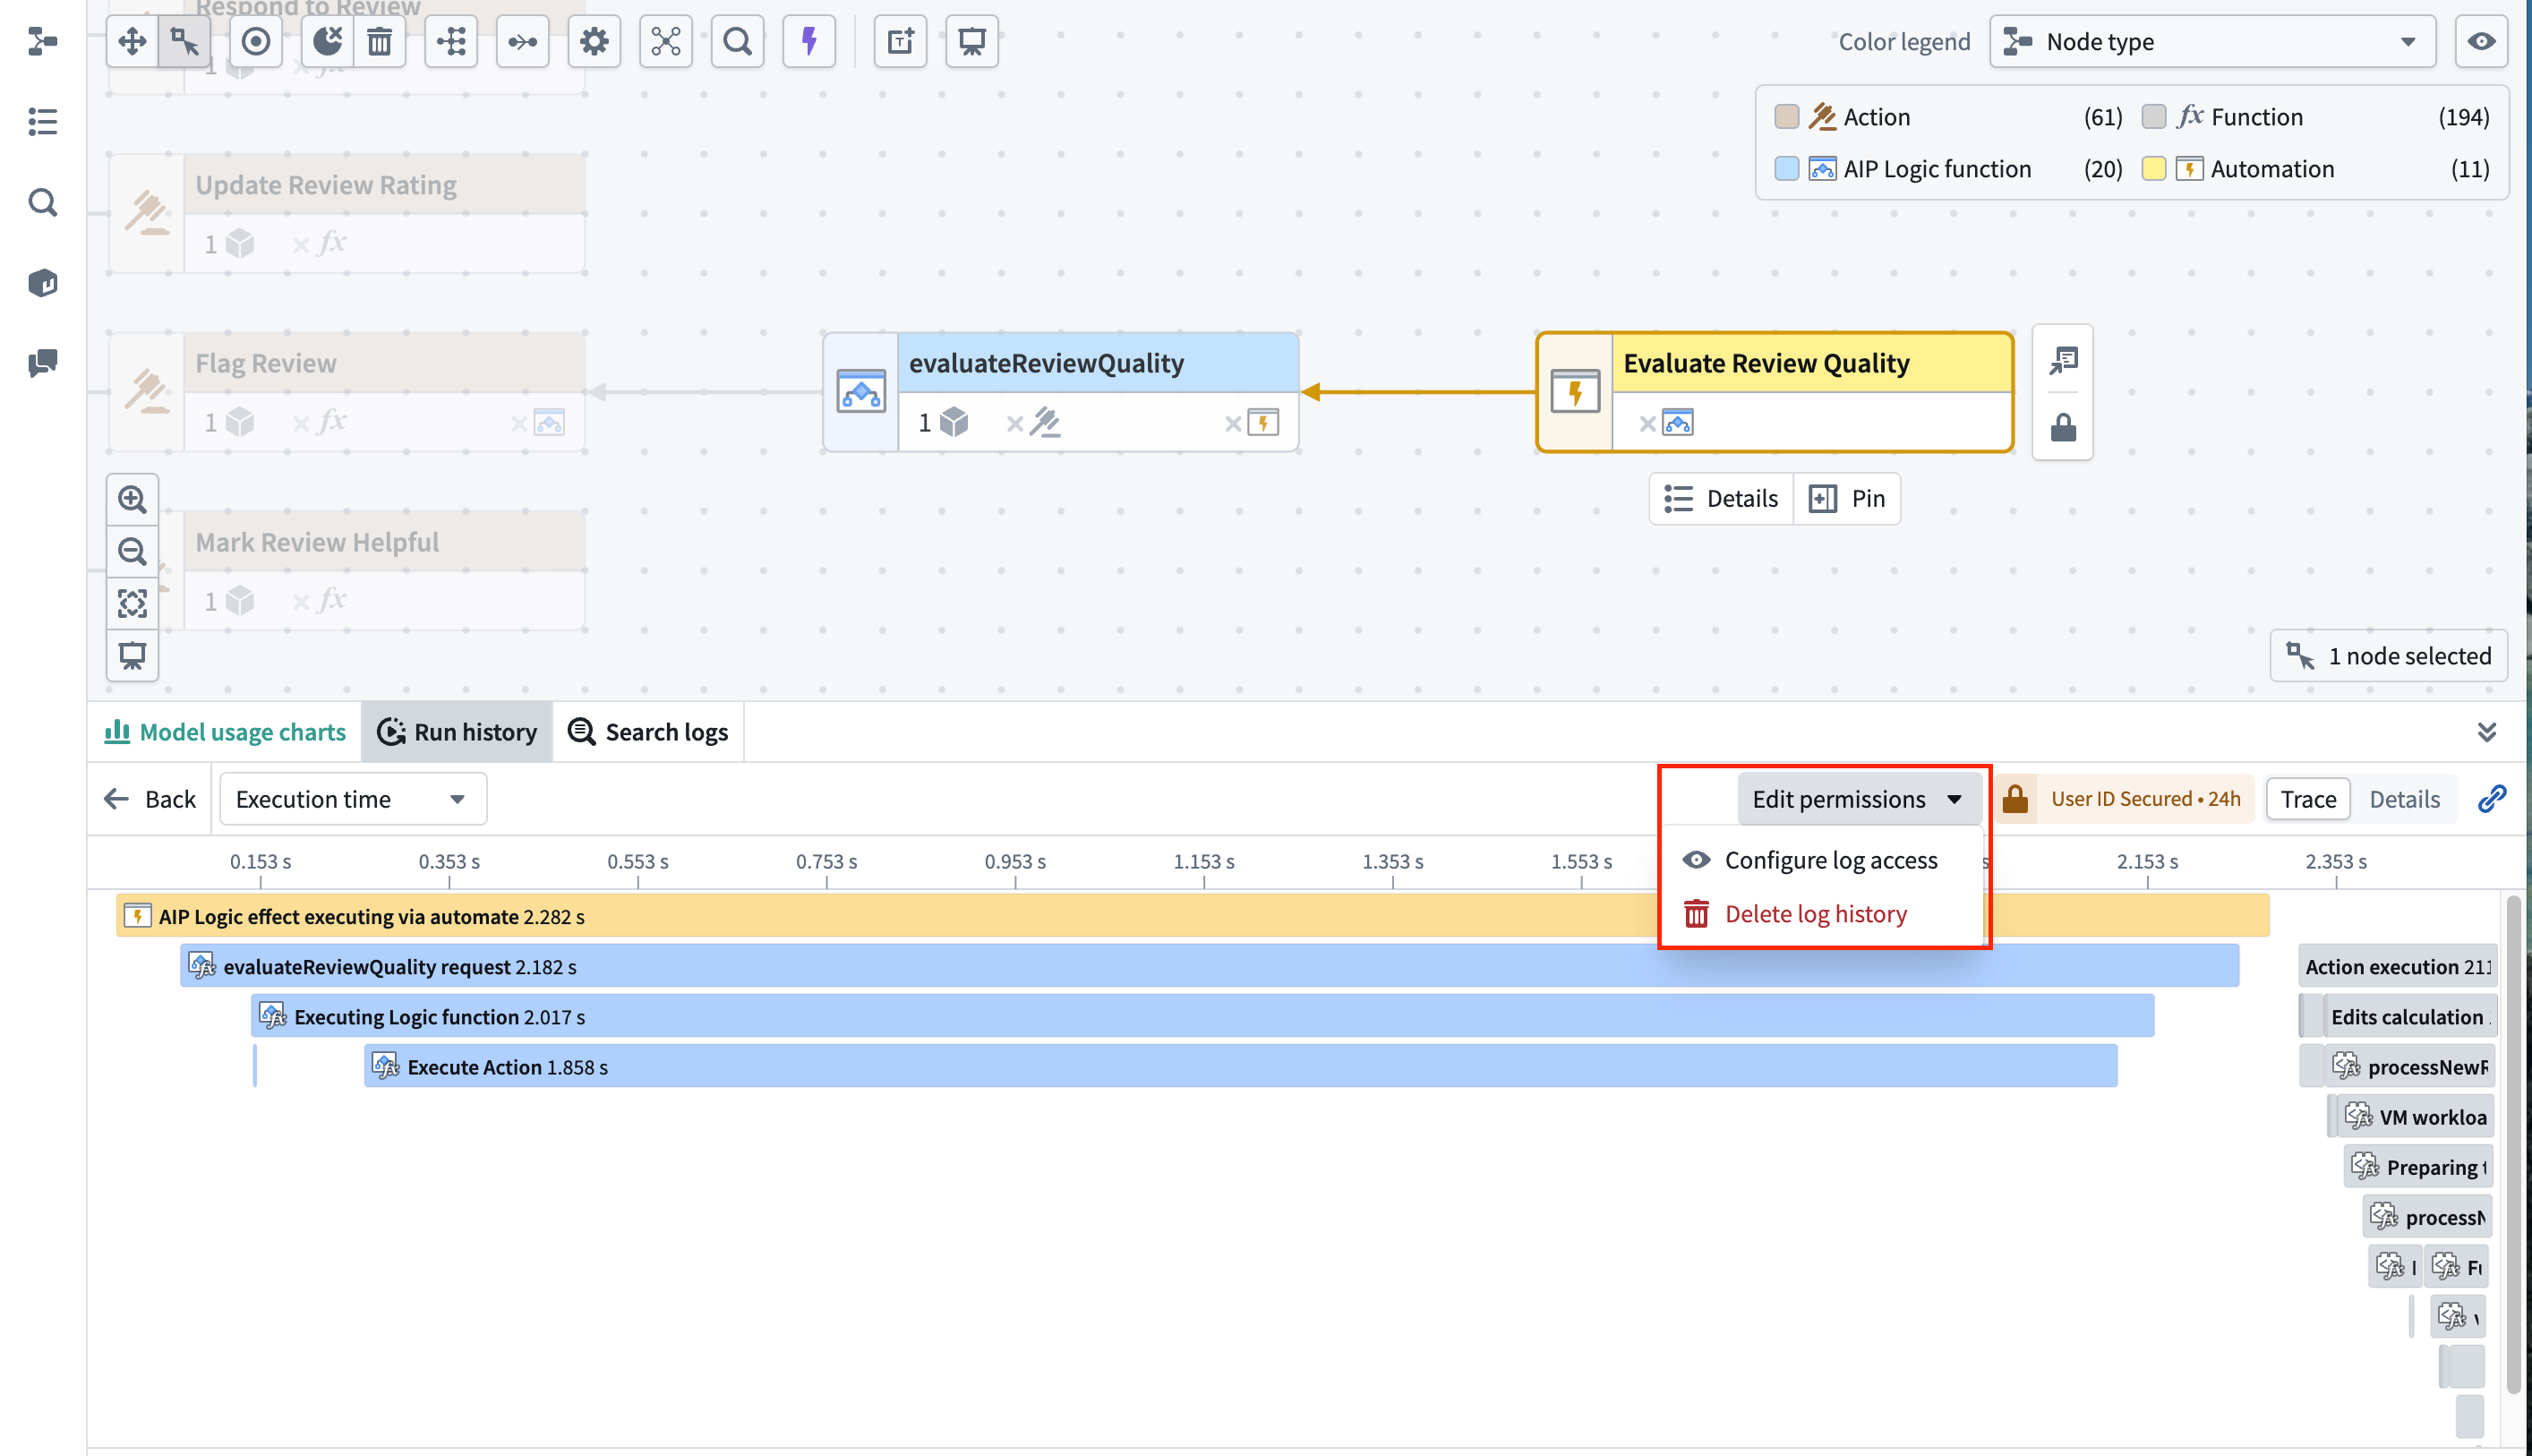Click the Execute Action 1.858 s bar
The height and width of the screenshot is (1456, 2532).
(1239, 1066)
